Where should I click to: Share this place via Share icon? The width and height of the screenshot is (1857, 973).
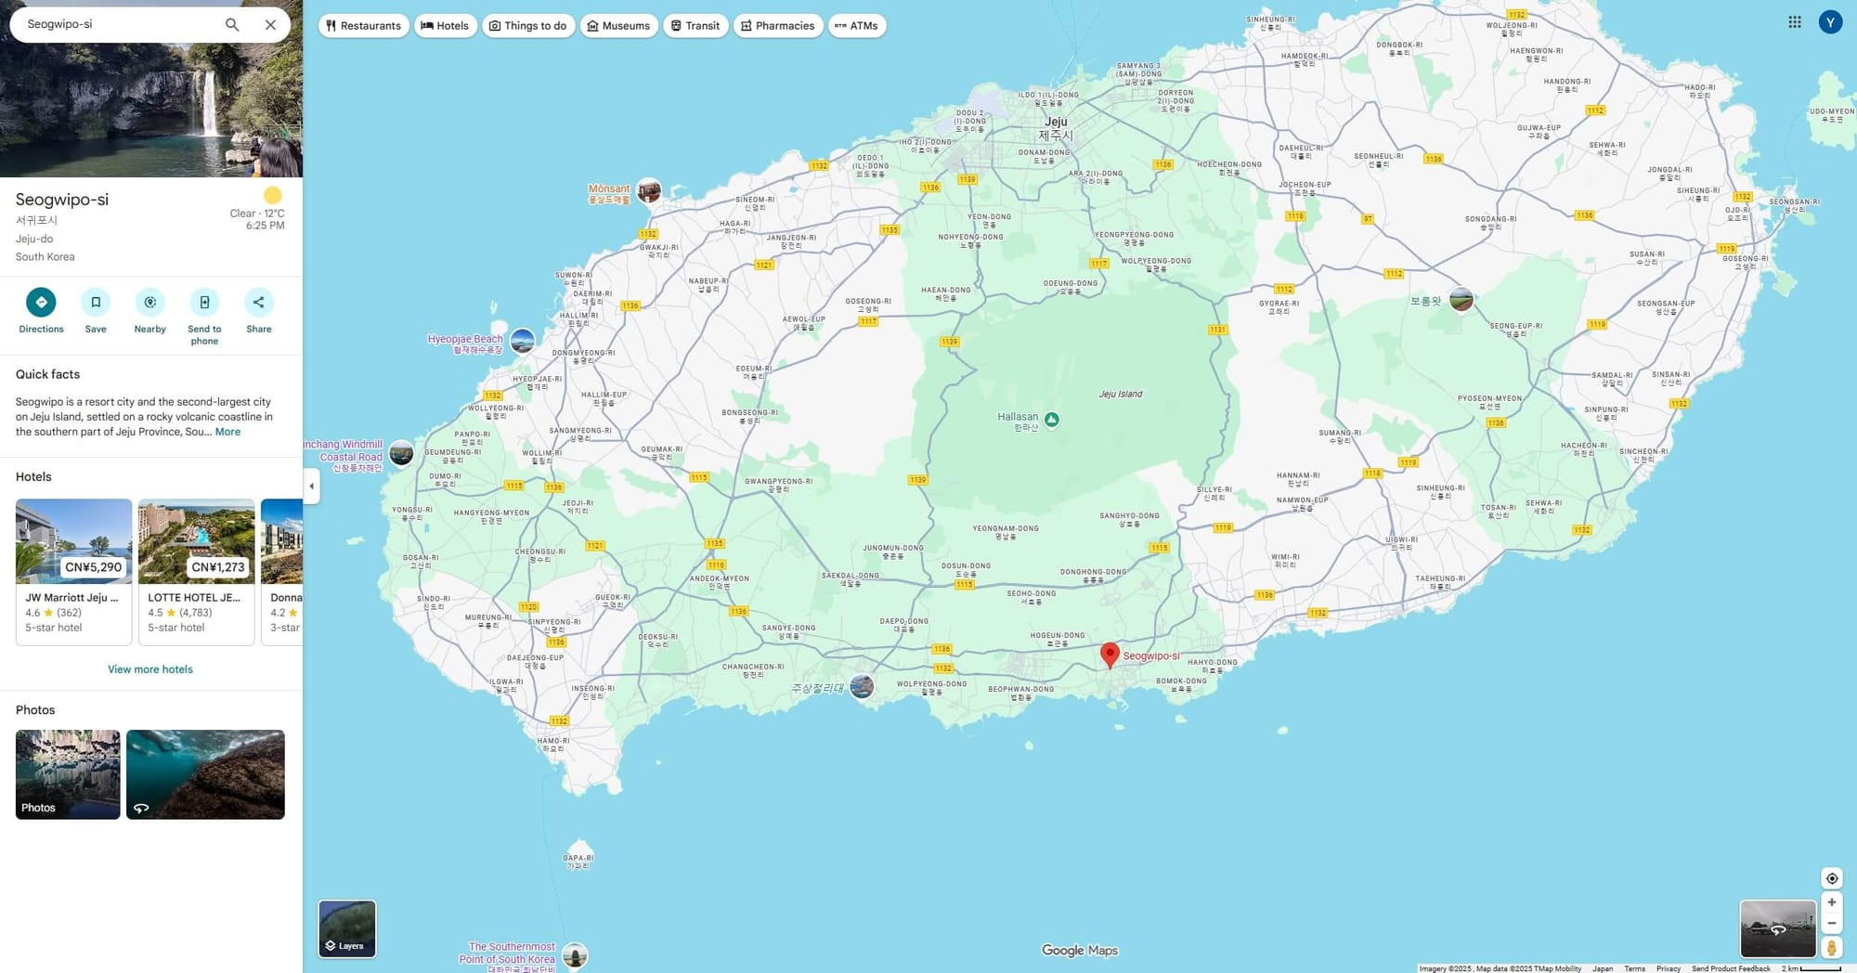(x=259, y=303)
